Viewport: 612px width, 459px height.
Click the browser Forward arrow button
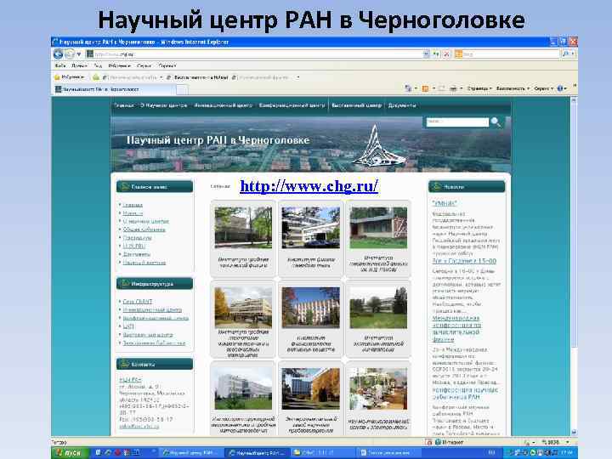[70, 54]
